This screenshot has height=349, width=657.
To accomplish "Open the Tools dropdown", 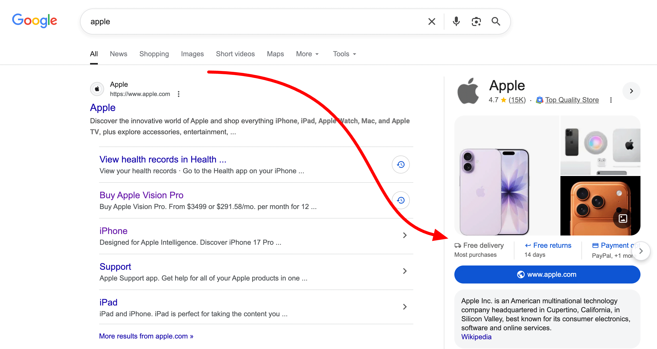I will (x=344, y=54).
